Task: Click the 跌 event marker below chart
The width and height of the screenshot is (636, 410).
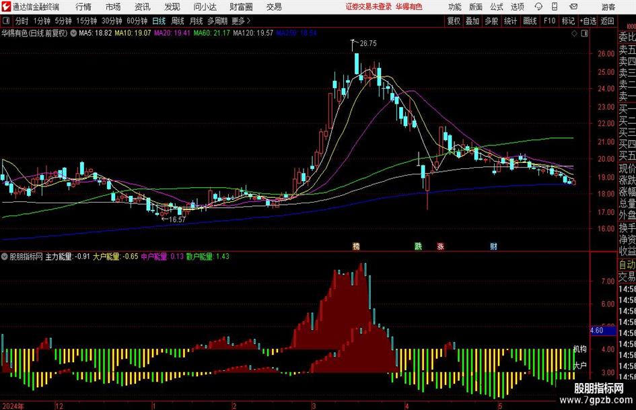Action: pyautogui.click(x=418, y=246)
